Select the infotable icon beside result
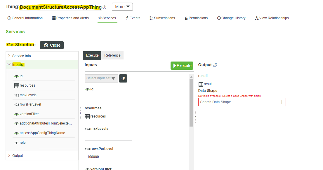This screenshot has width=323, height=170. pyautogui.click(x=201, y=84)
